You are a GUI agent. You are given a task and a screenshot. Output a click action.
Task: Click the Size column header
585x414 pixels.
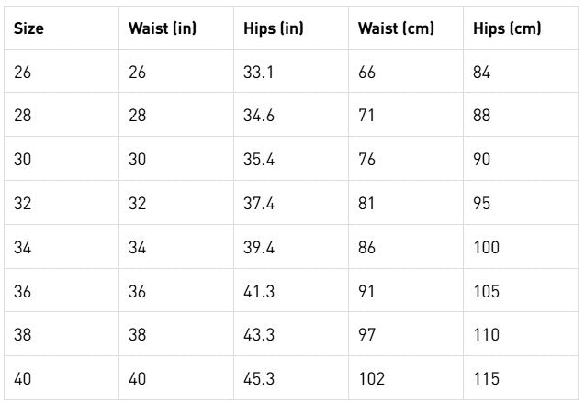(28, 28)
